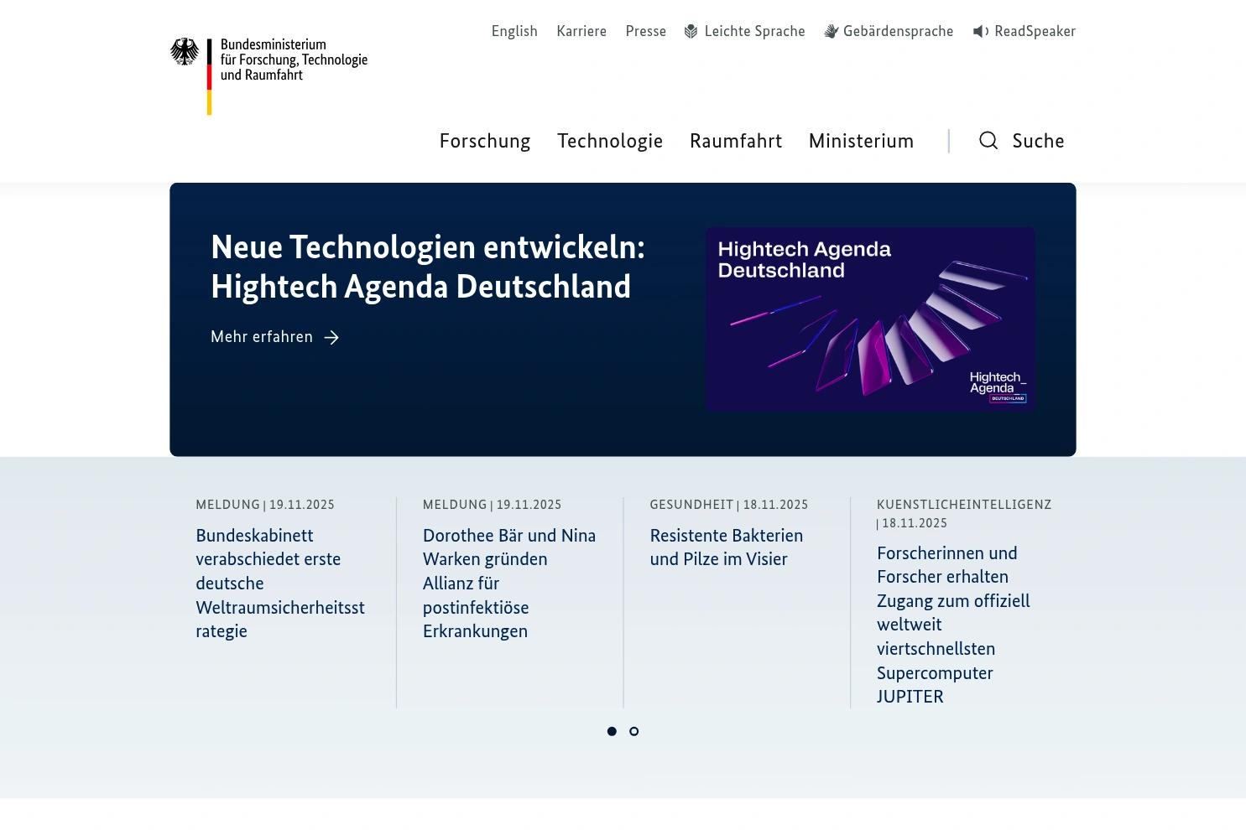The width and height of the screenshot is (1246, 830).
Task: Start ReadSpeaker text reading
Action: pos(1024,32)
